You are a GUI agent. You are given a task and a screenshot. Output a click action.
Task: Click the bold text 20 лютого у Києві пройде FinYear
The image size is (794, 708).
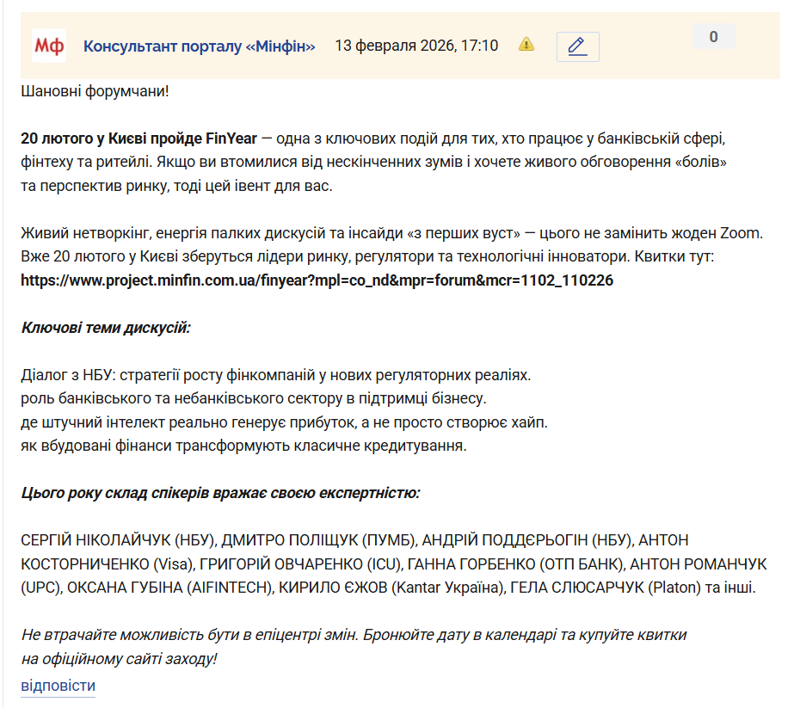138,139
